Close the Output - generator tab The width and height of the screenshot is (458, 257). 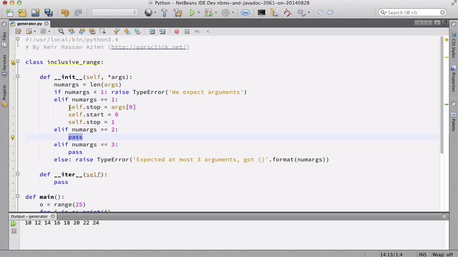coord(53,216)
